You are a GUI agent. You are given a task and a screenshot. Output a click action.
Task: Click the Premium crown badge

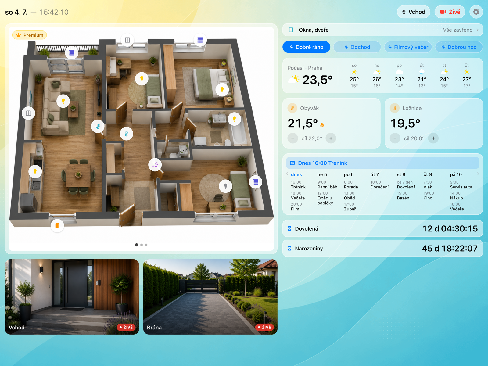30,35
